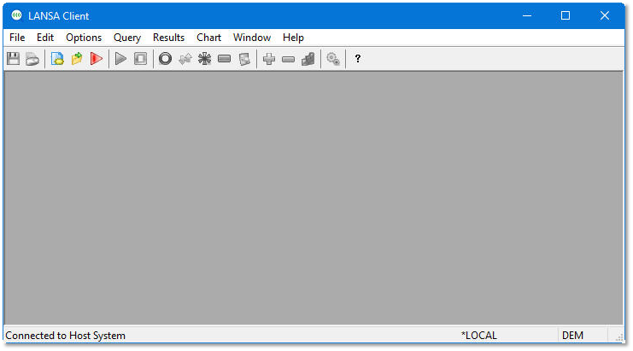Click the gray square stop icon
The width and height of the screenshot is (633, 351).
(140, 59)
